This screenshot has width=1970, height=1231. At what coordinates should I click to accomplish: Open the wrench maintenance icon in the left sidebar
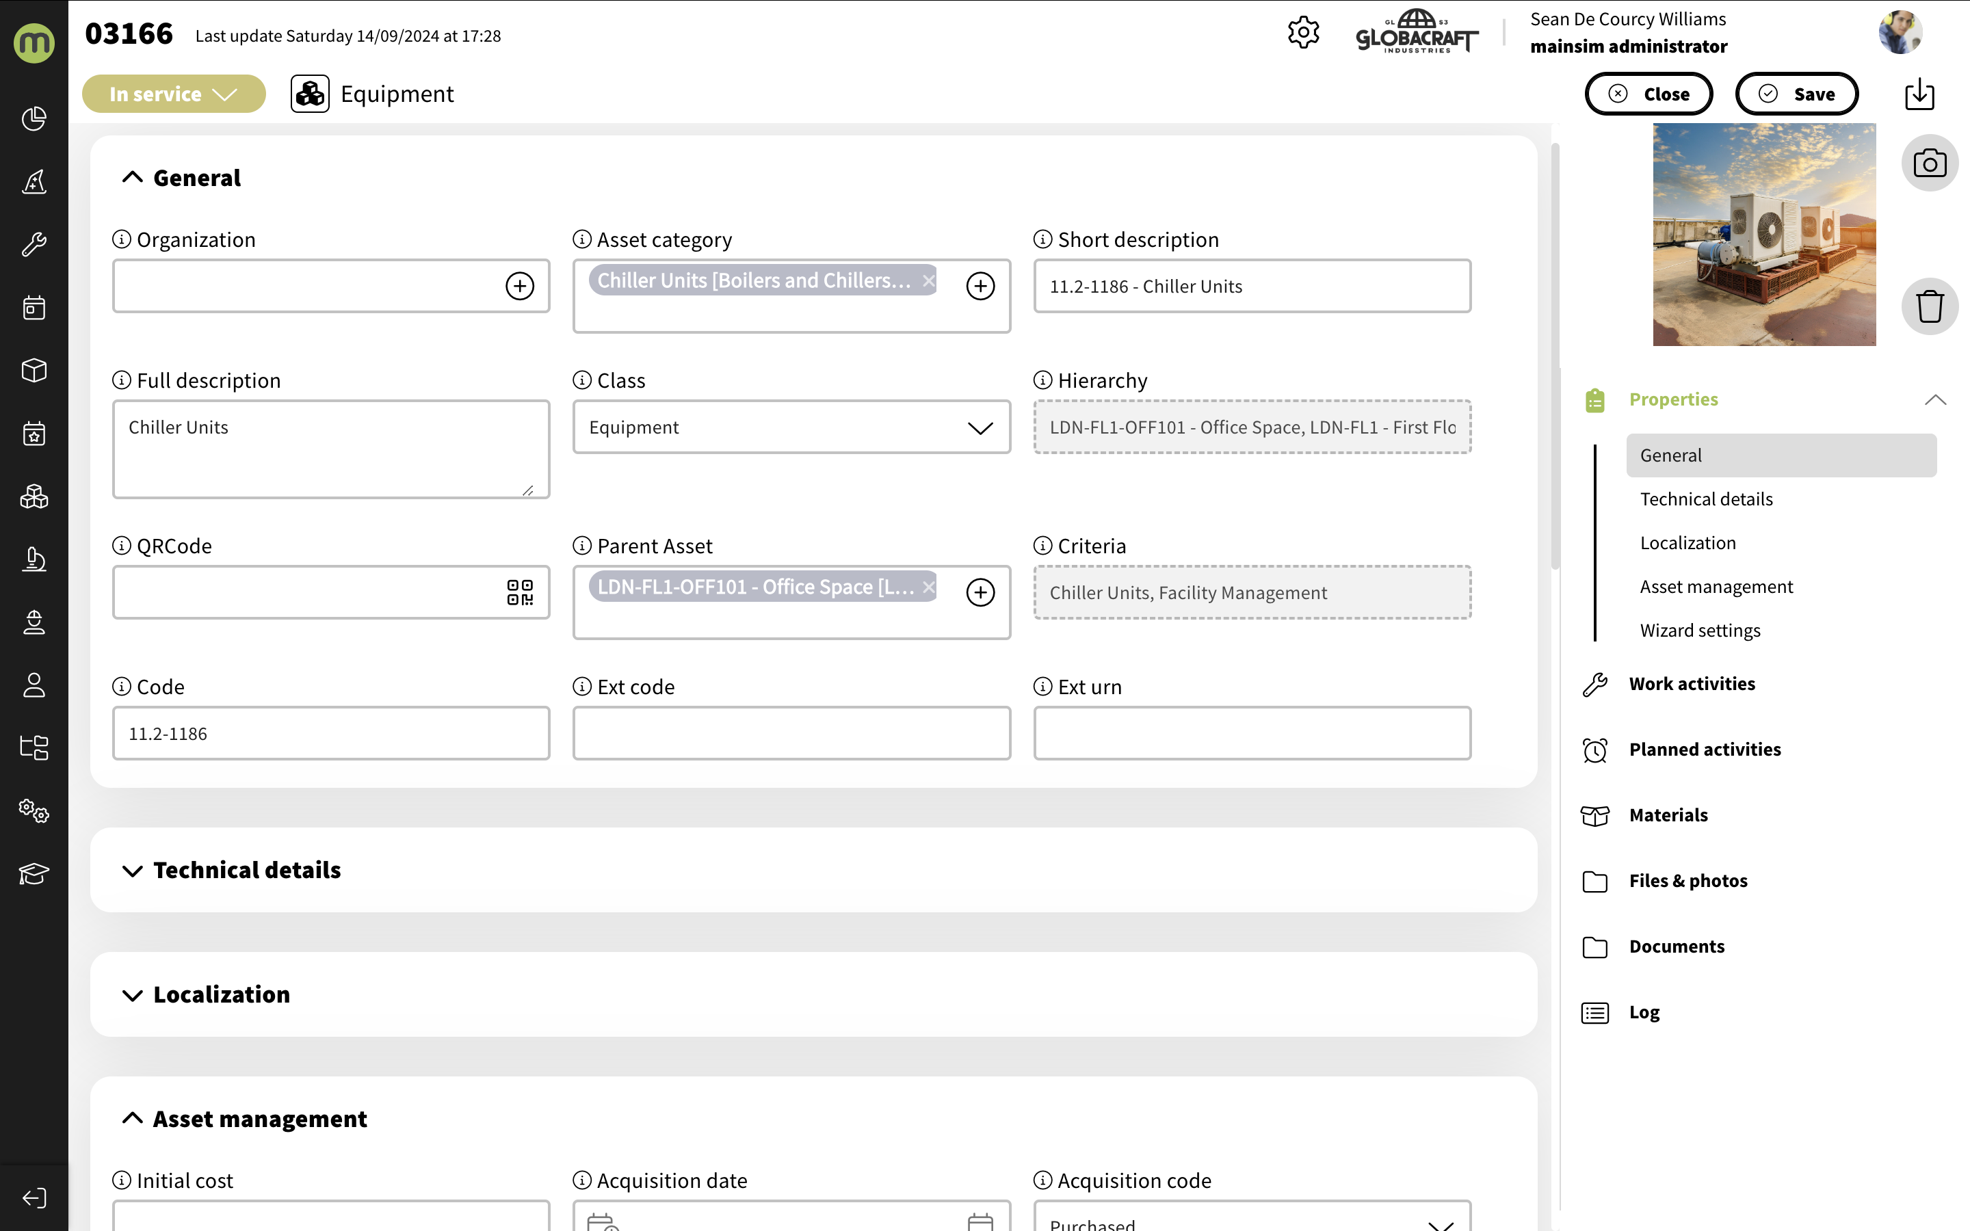click(34, 244)
